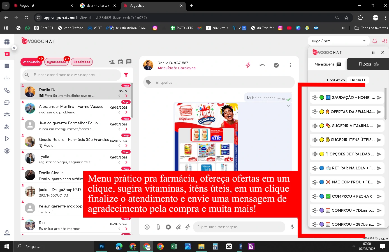Open the notifications bell icon
This screenshot has width=389, height=252.
(x=374, y=41)
